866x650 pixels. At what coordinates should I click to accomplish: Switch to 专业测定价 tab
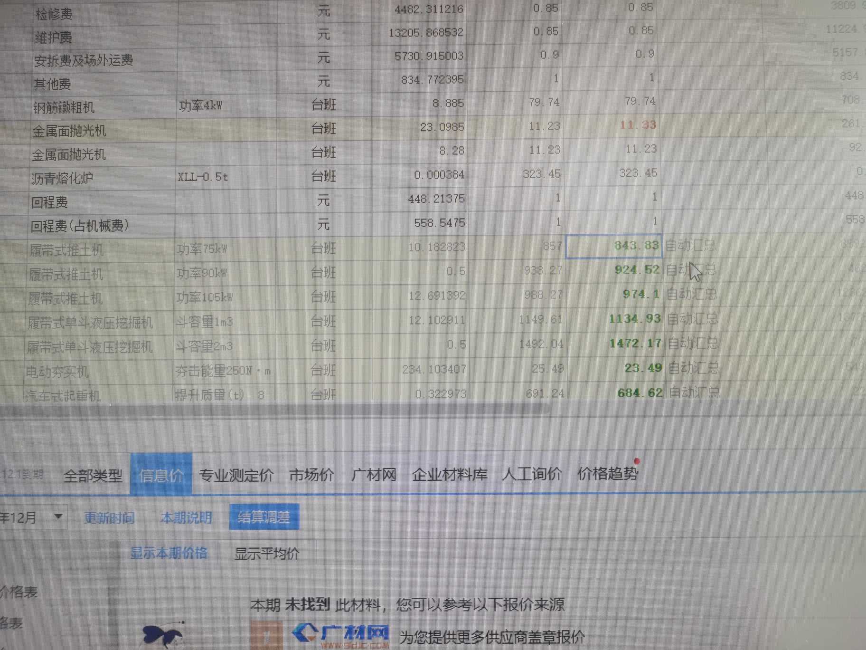(x=236, y=475)
